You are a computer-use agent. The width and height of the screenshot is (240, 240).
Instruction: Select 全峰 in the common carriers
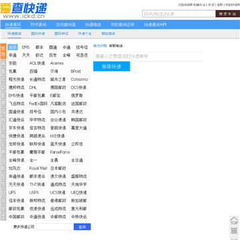67,55
